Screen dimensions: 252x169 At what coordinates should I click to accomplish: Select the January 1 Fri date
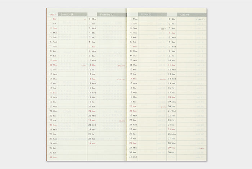coord(53,19)
